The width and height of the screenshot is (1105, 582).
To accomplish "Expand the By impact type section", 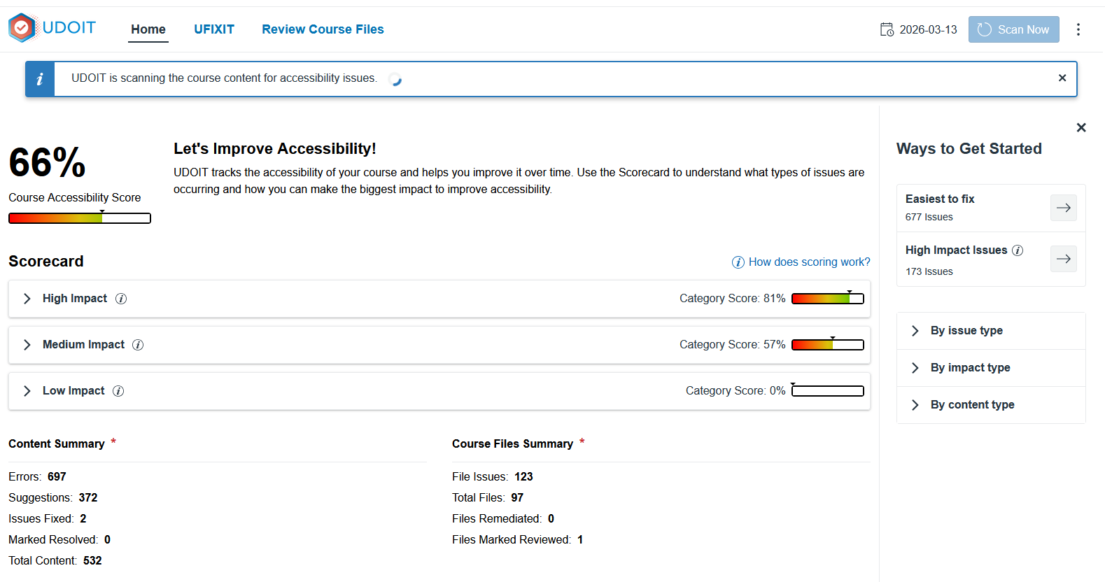I will point(991,368).
